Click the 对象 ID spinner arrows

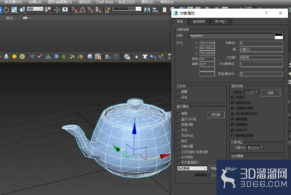tap(262, 148)
